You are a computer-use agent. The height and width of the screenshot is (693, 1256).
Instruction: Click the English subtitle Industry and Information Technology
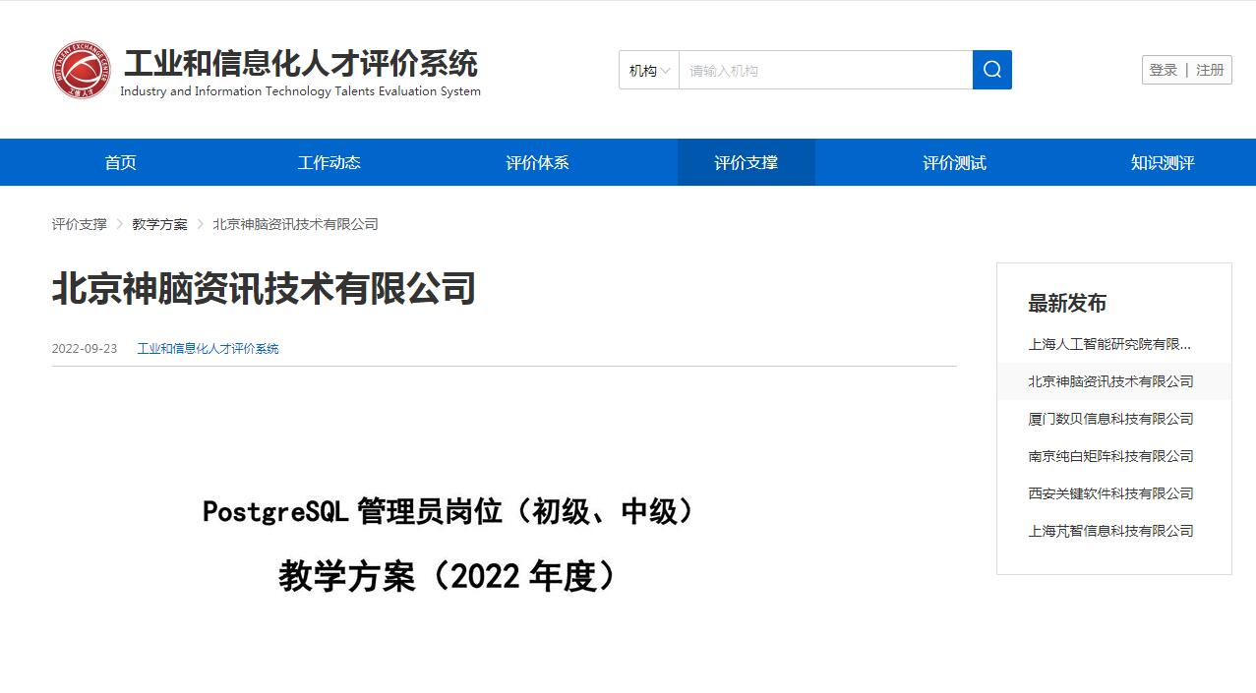coord(300,91)
